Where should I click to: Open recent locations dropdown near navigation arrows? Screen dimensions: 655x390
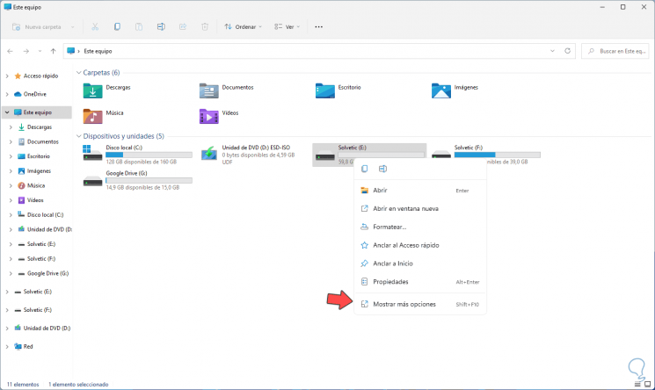click(x=40, y=51)
